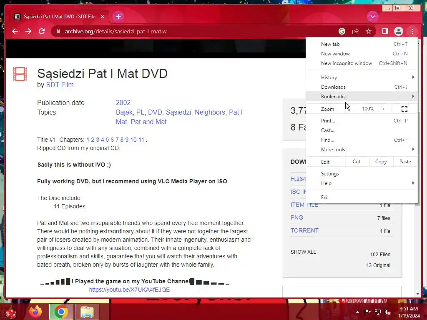Expand the Bookmarks submenu
This screenshot has height=320, width=427.
pos(362,96)
